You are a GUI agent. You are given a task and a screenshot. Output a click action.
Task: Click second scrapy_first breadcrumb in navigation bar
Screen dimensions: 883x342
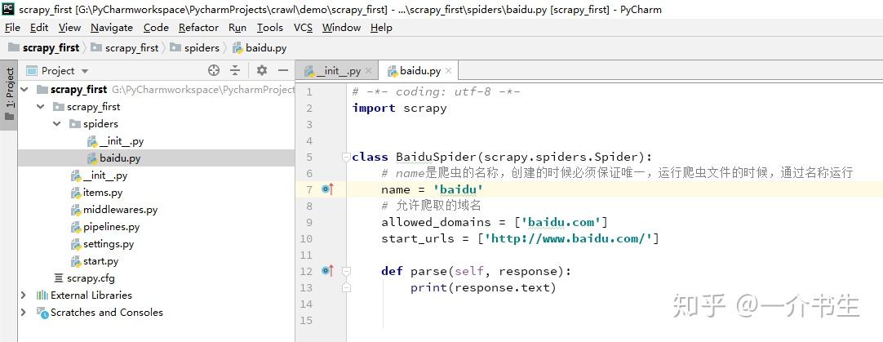click(x=125, y=48)
